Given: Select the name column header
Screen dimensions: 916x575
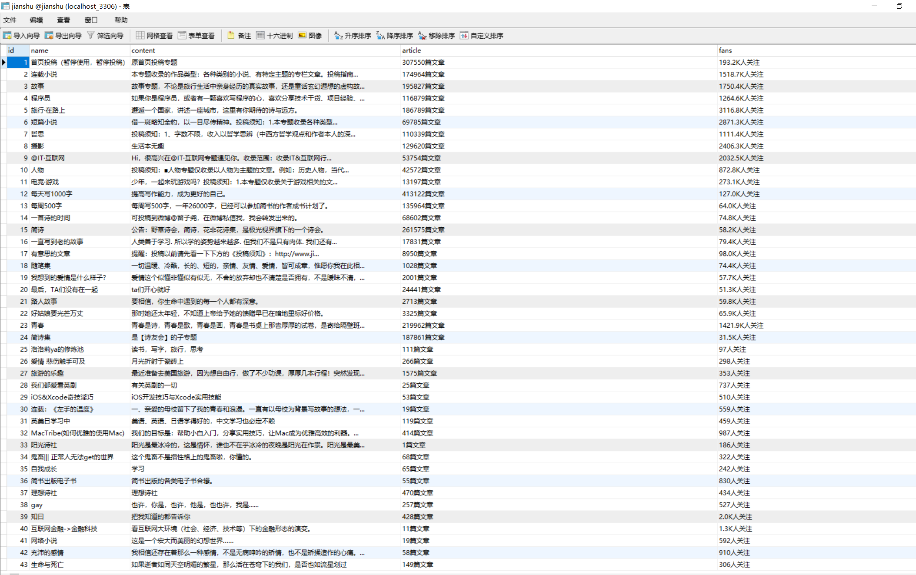Looking at the screenshot, I should point(80,50).
